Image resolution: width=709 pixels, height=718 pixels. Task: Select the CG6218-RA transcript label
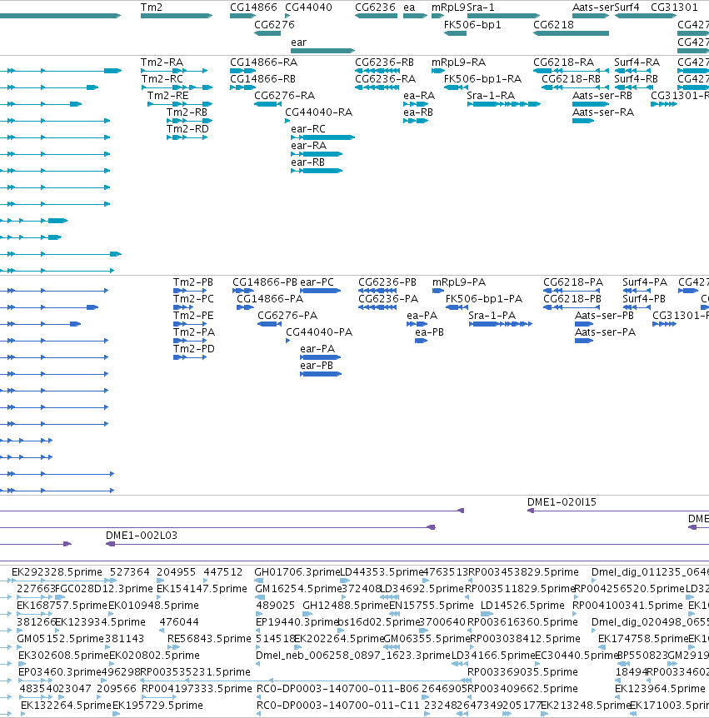tap(563, 62)
